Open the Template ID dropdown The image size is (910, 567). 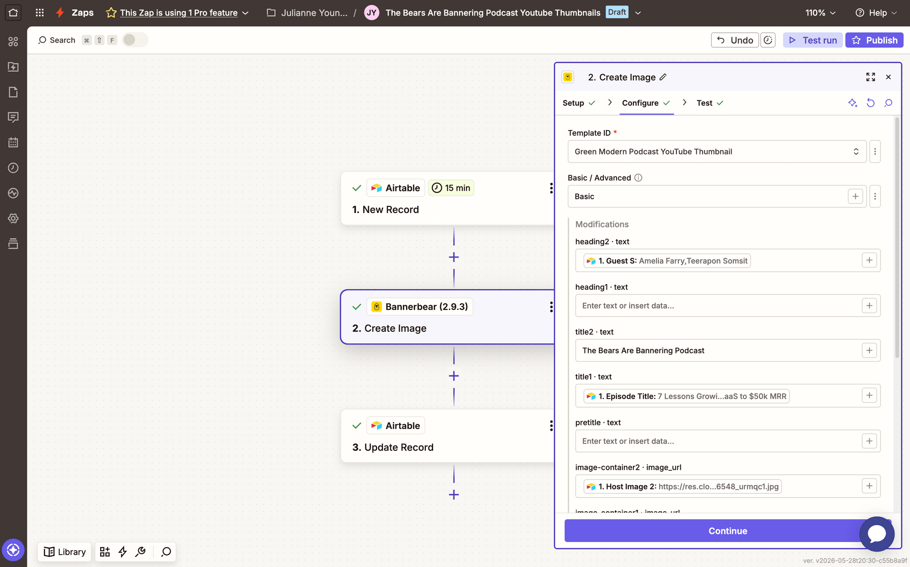[x=717, y=151]
